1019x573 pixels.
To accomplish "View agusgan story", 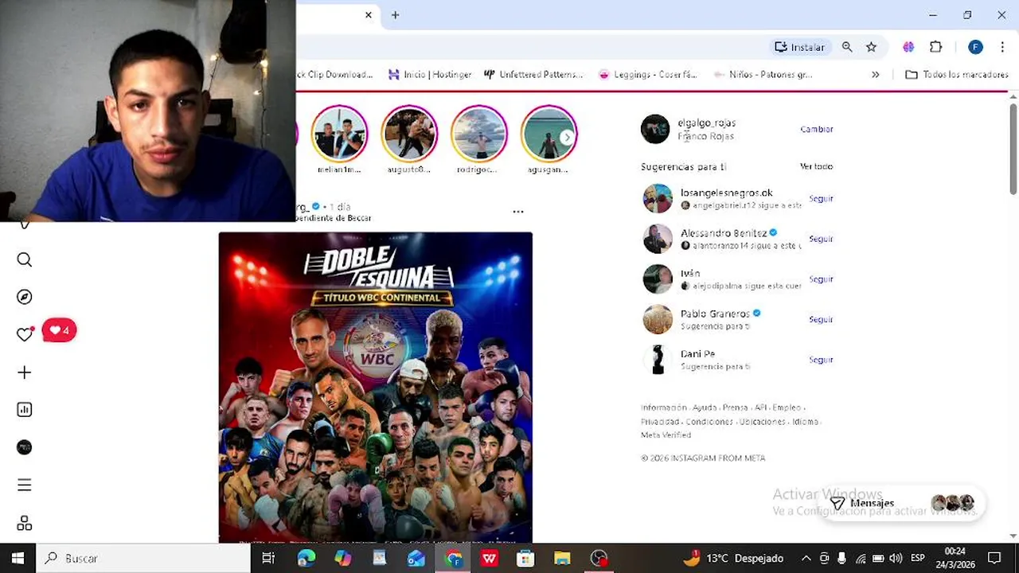I will [549, 134].
